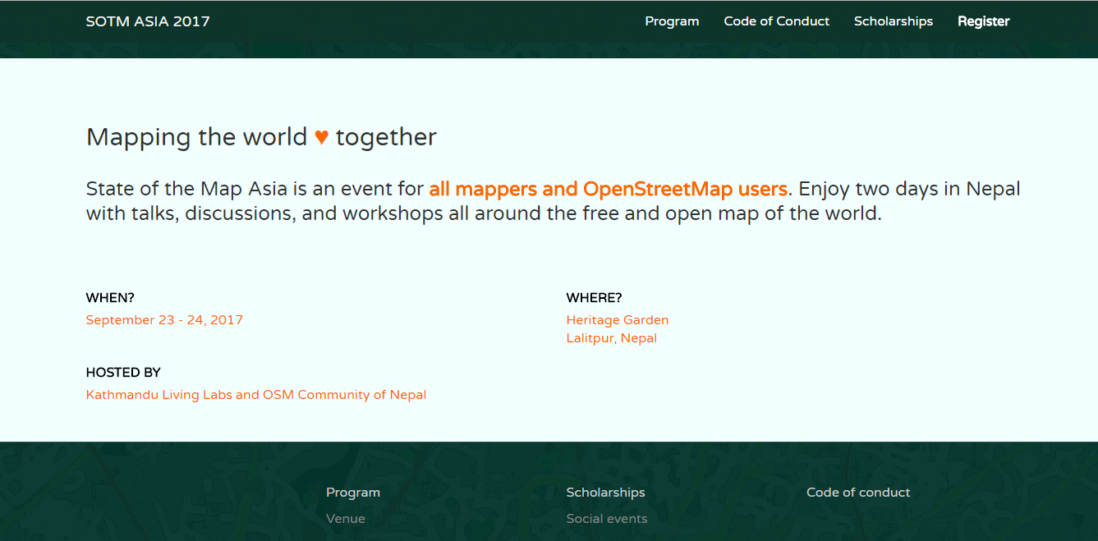Click the date September 23 - 24, 2017
The height and width of the screenshot is (541, 1098).
click(164, 320)
